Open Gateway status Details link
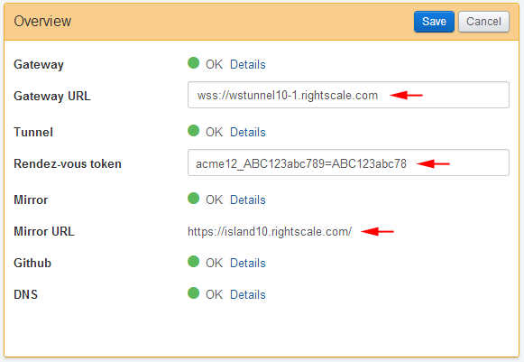Viewport: 524px width, 362px height. tap(248, 64)
